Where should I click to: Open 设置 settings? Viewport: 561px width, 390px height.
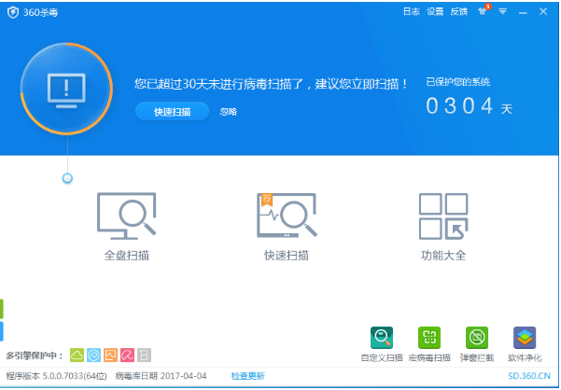(435, 12)
